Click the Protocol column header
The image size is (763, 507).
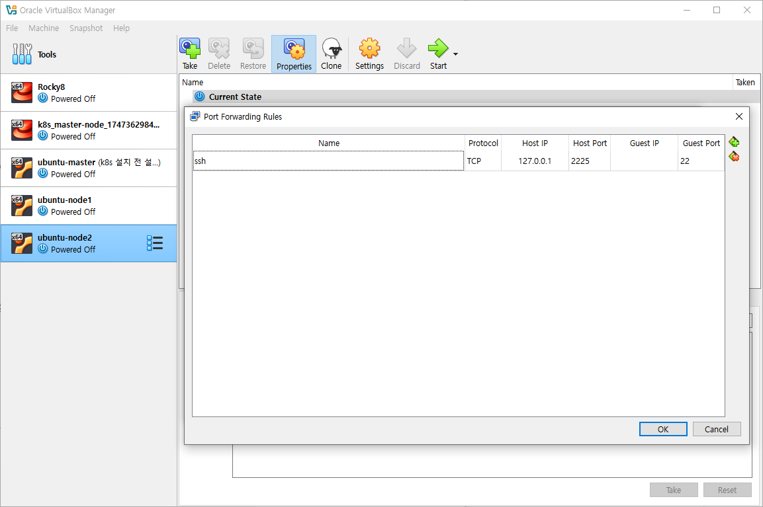482,143
